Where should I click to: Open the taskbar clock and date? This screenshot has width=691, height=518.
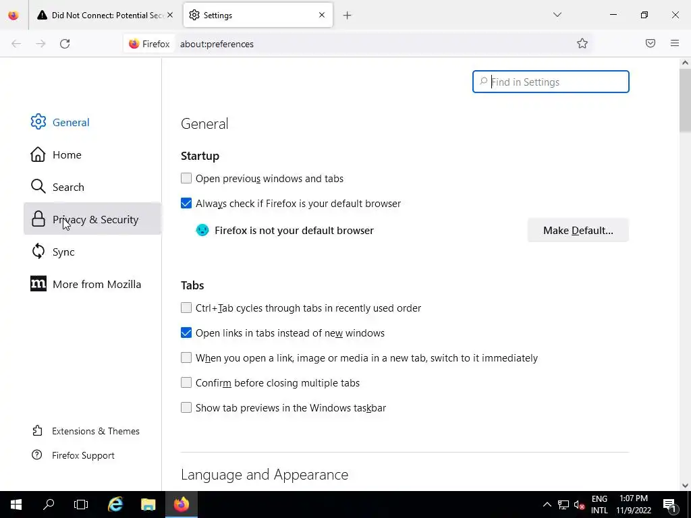pos(634,505)
